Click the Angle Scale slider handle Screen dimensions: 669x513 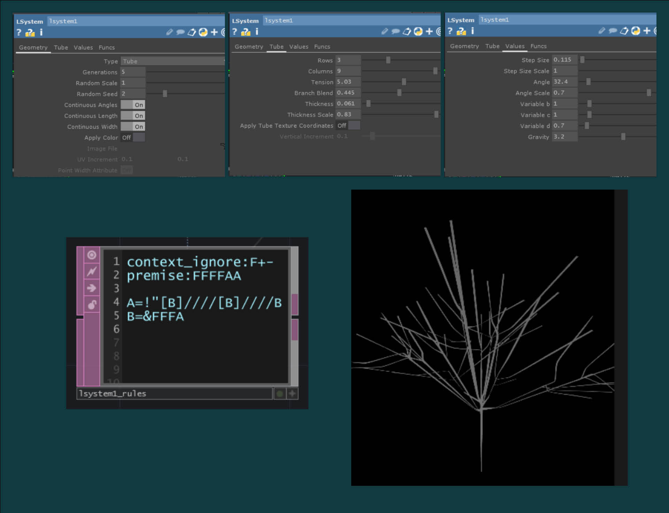(649, 93)
